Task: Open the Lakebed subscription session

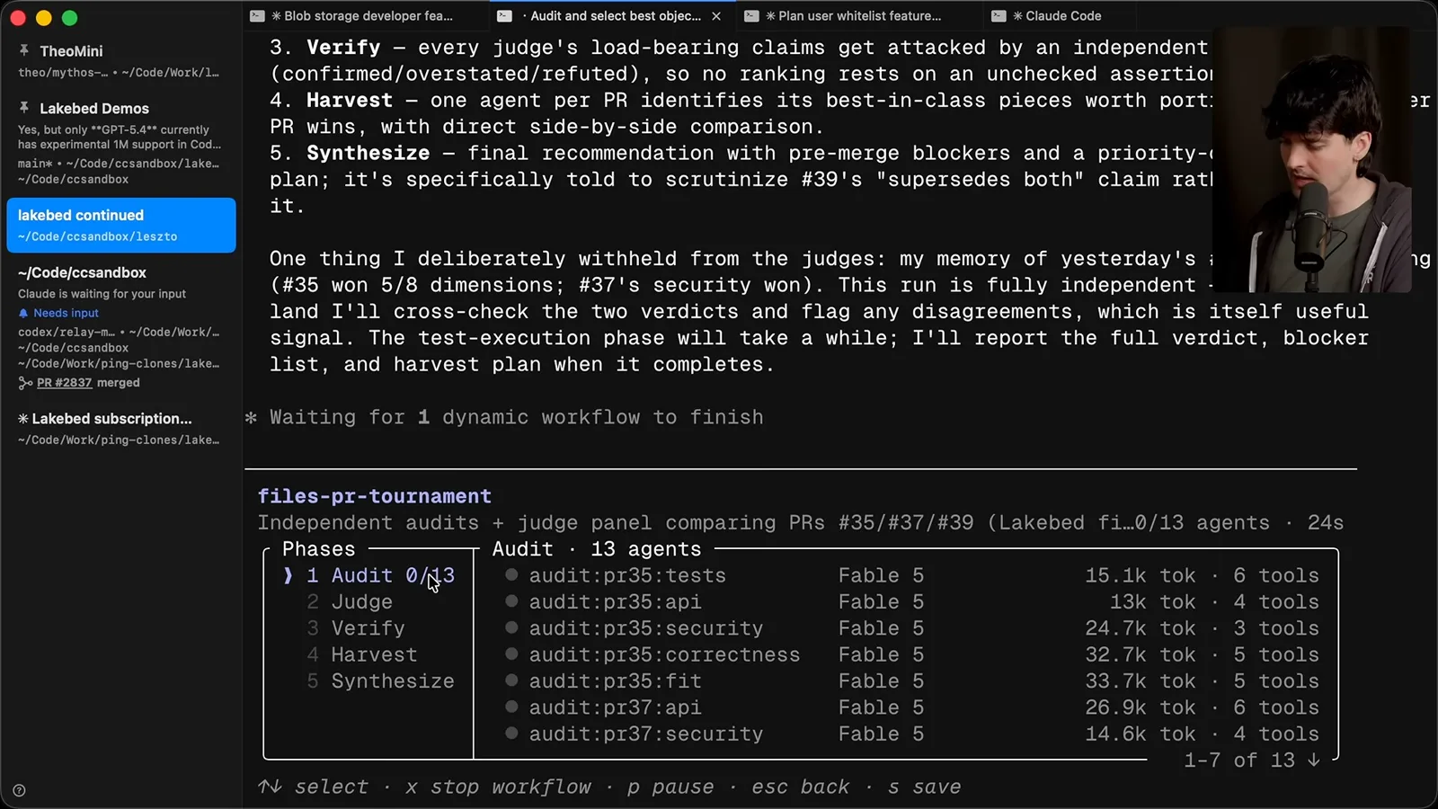Action: [119, 428]
